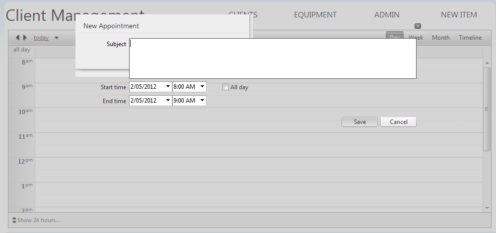Enable the All day checkbox

(226, 87)
